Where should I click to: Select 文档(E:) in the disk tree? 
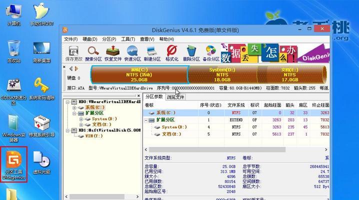(101, 124)
